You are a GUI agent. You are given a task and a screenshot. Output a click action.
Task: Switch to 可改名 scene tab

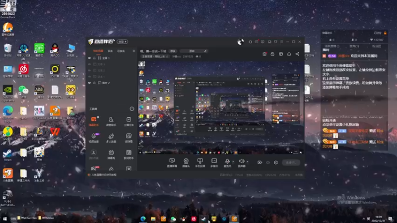121,51
